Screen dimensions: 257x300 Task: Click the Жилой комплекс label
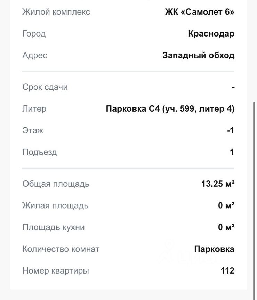56,12
